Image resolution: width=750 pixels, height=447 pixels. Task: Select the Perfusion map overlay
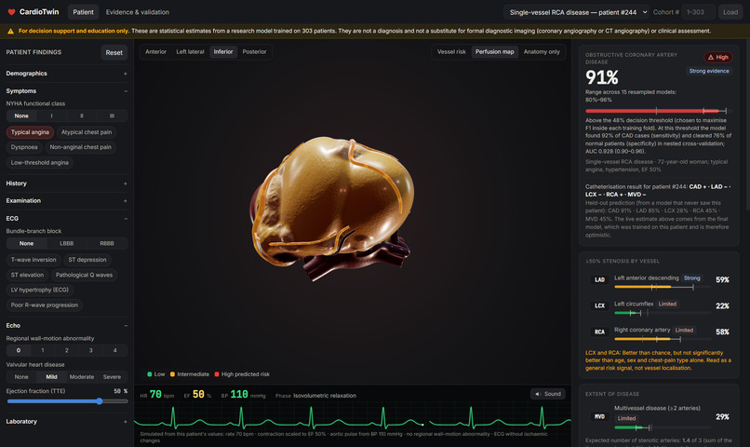coord(495,52)
